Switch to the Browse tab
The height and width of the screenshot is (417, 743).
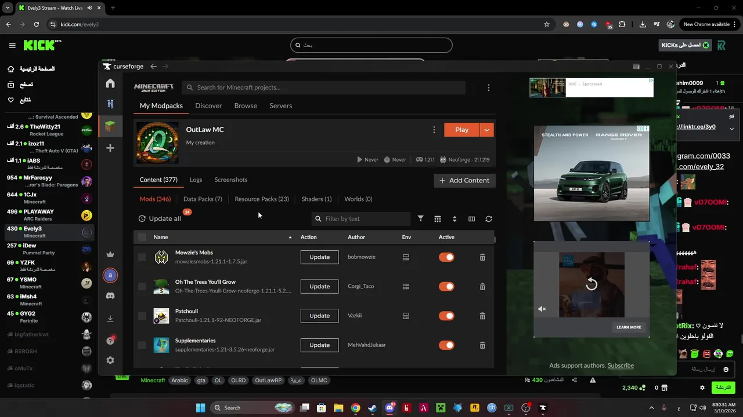pos(246,106)
